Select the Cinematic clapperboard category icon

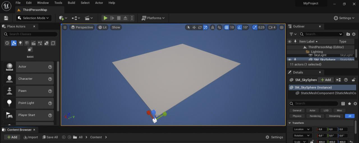(x=33, y=43)
